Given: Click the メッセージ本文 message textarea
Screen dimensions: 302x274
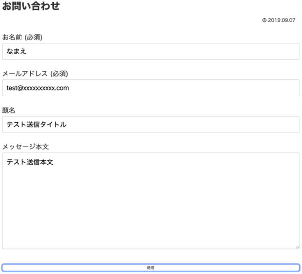Looking at the screenshot, I should click(x=151, y=201).
